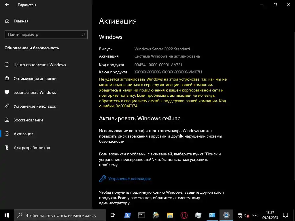Open Безопасность Windows section
This screenshot has width=295, height=221.
click(35, 92)
